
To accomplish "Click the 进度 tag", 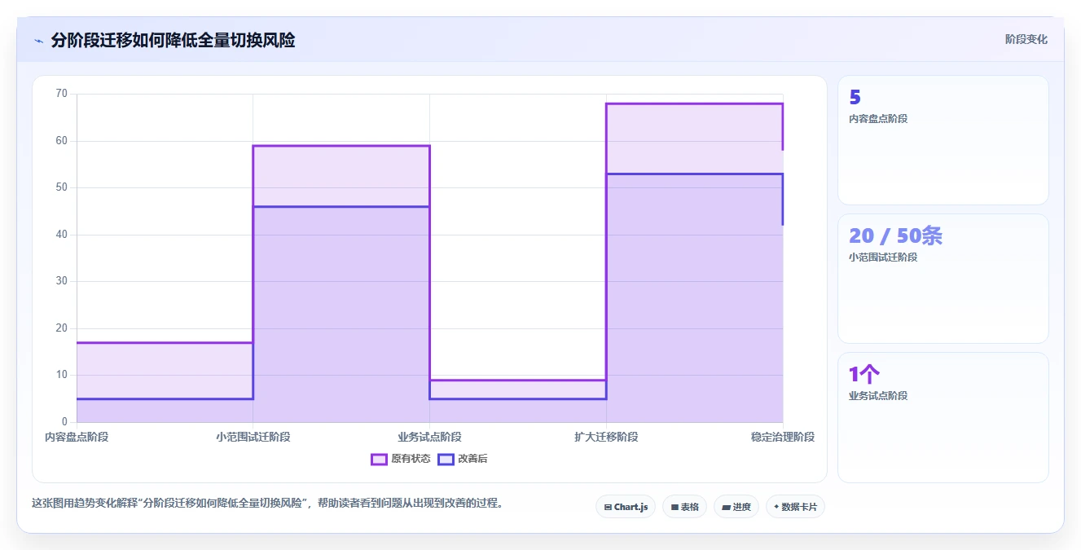I will pyautogui.click(x=736, y=507).
